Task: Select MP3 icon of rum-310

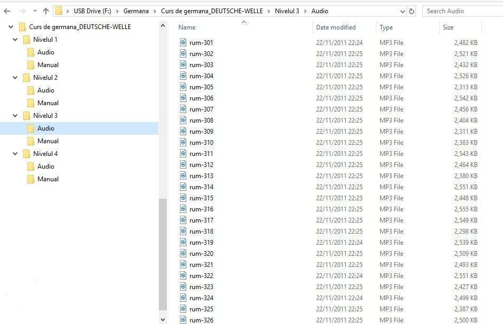Action: [x=183, y=142]
